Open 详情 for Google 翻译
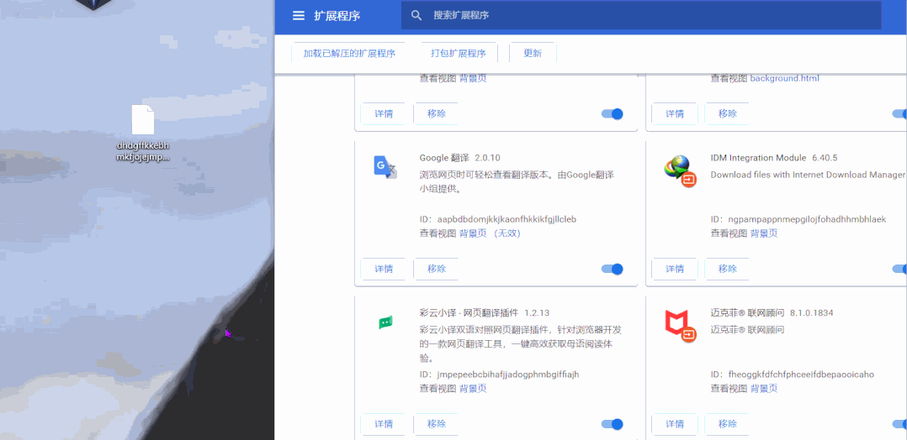 384,269
